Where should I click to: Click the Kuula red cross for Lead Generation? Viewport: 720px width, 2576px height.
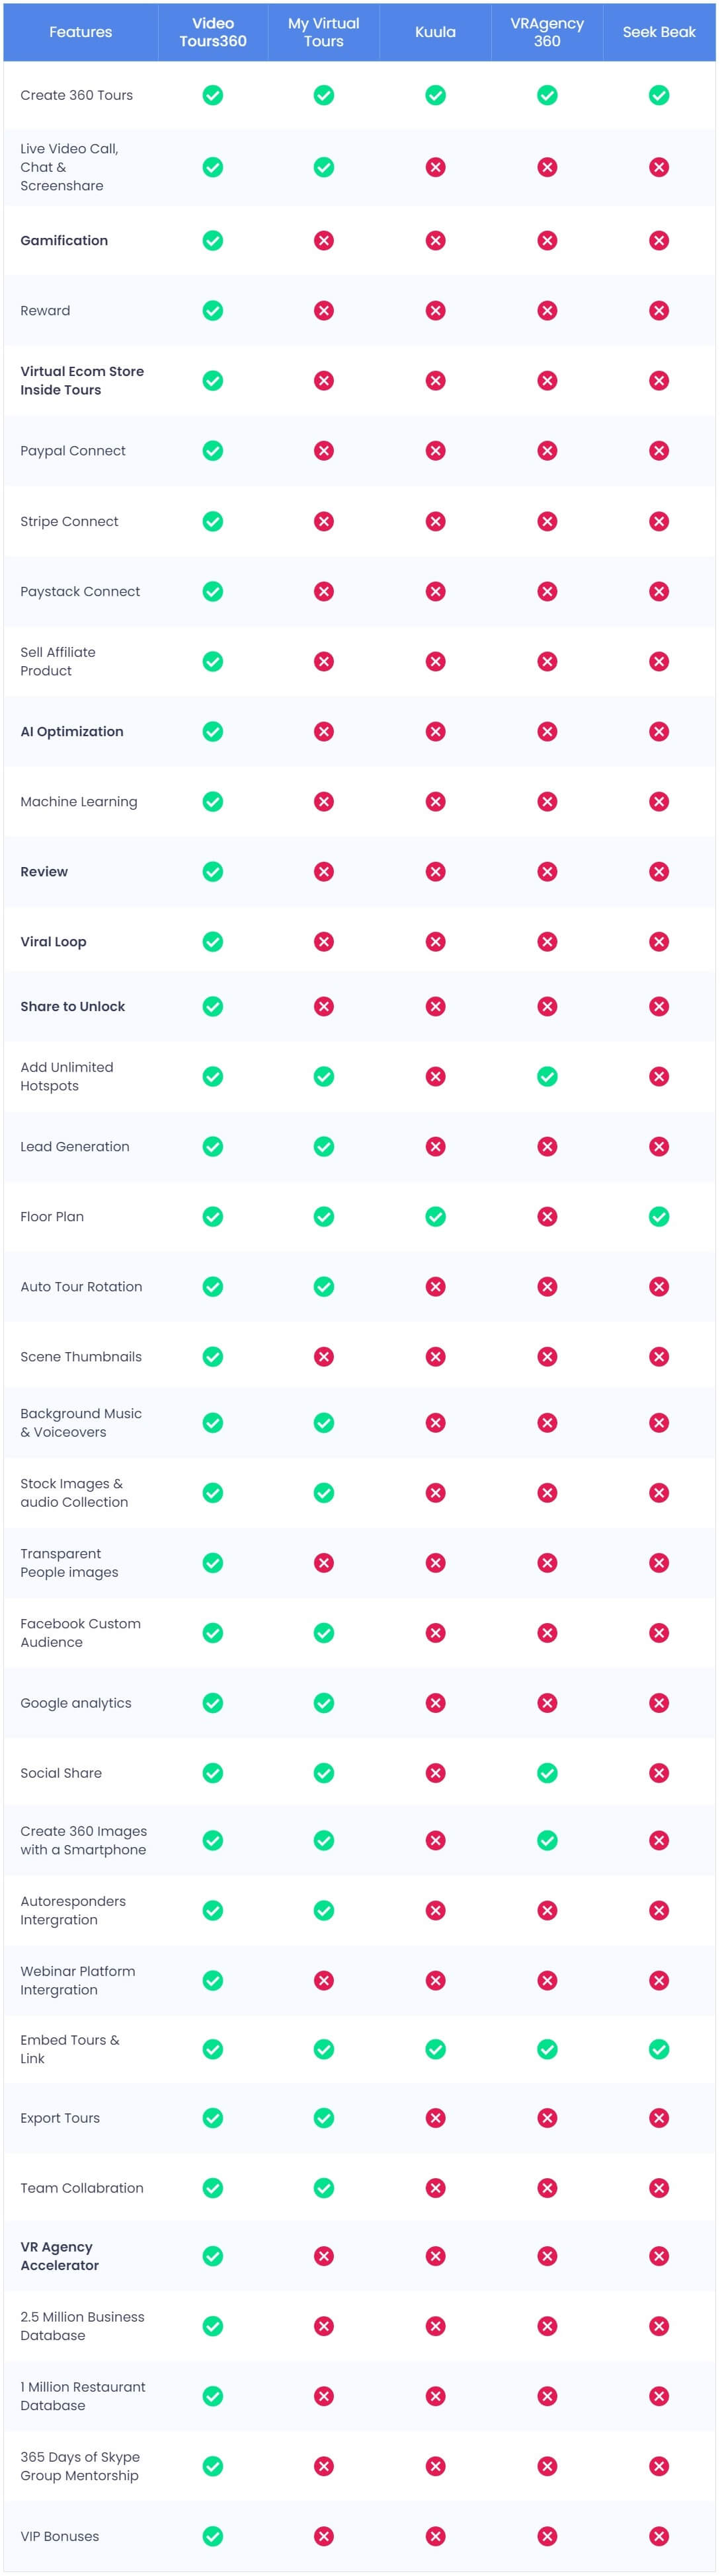(x=435, y=1146)
